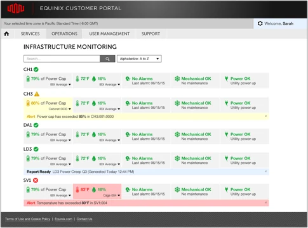Click the battery power cap icon in DA1
Viewport: 308px width, 228px height.
point(28,134)
